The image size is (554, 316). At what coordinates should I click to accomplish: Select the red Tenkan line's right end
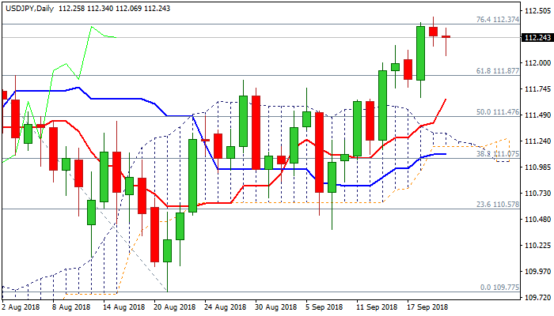tap(446, 100)
